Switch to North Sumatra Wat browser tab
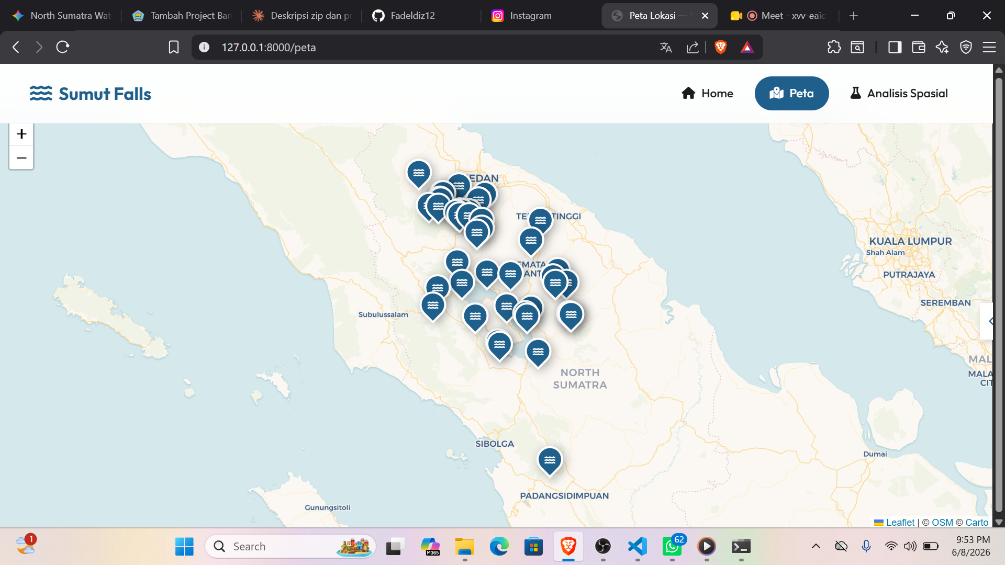Viewport: 1005px width, 565px height. (x=62, y=16)
